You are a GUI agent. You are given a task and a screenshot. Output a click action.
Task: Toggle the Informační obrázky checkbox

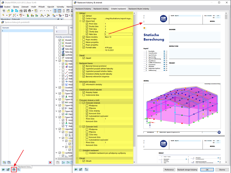tap(84, 84)
